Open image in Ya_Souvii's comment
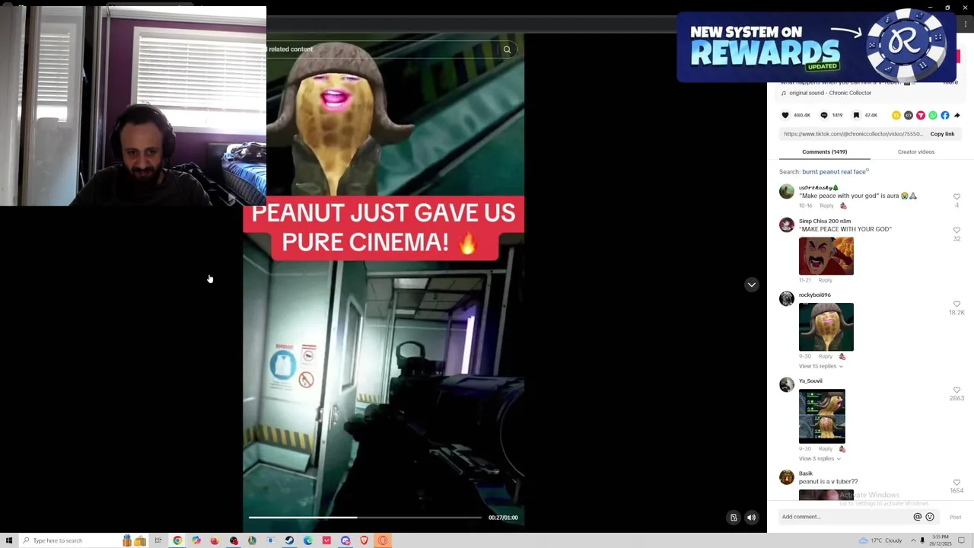Viewport: 974px width, 548px height. pyautogui.click(x=822, y=416)
